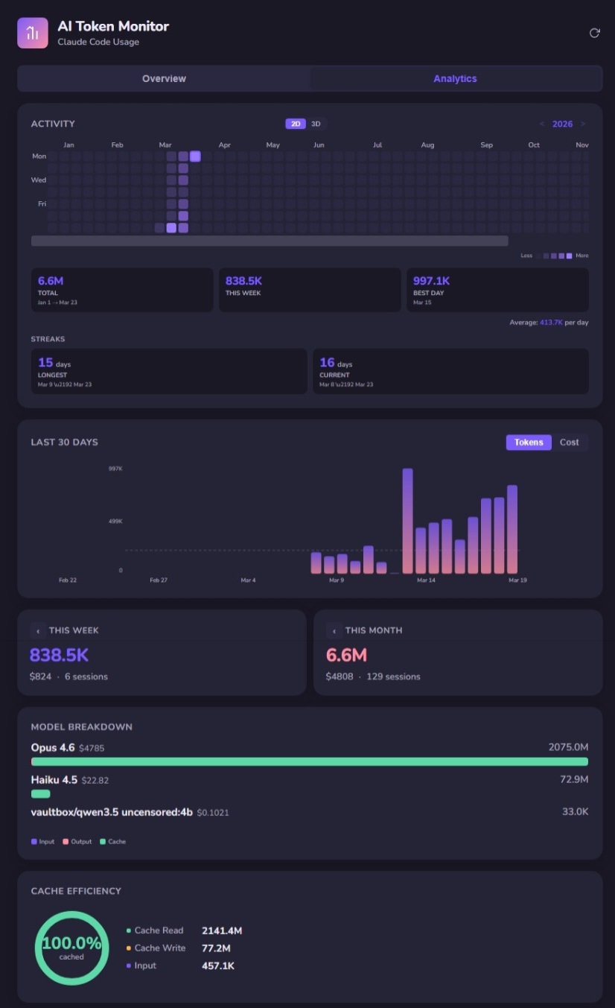Image resolution: width=615 pixels, height=1008 pixels.
Task: Open the Overview tab
Action: coord(164,79)
